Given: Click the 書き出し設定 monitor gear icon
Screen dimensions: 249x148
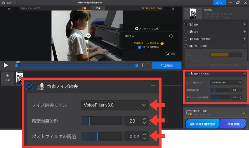Looking at the screenshot, I should click(x=189, y=113).
